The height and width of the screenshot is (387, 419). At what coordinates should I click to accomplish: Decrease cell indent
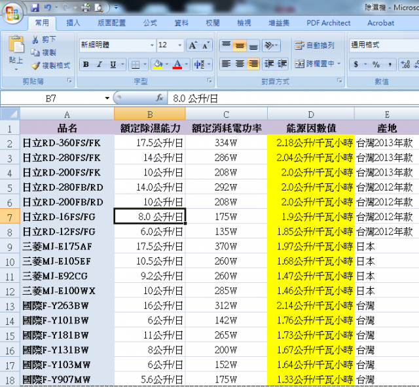[x=269, y=64]
